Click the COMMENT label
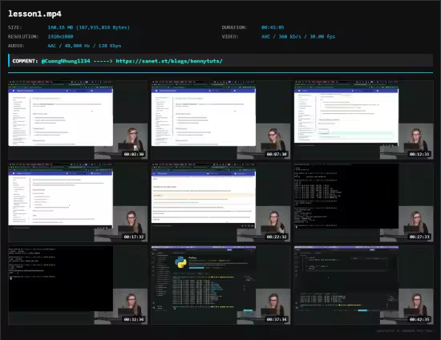This screenshot has height=340, width=441. 25,61
